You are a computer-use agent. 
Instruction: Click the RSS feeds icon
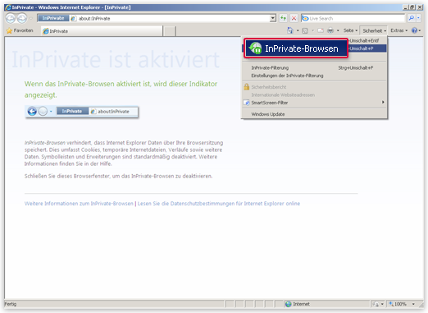pyautogui.click(x=305, y=30)
